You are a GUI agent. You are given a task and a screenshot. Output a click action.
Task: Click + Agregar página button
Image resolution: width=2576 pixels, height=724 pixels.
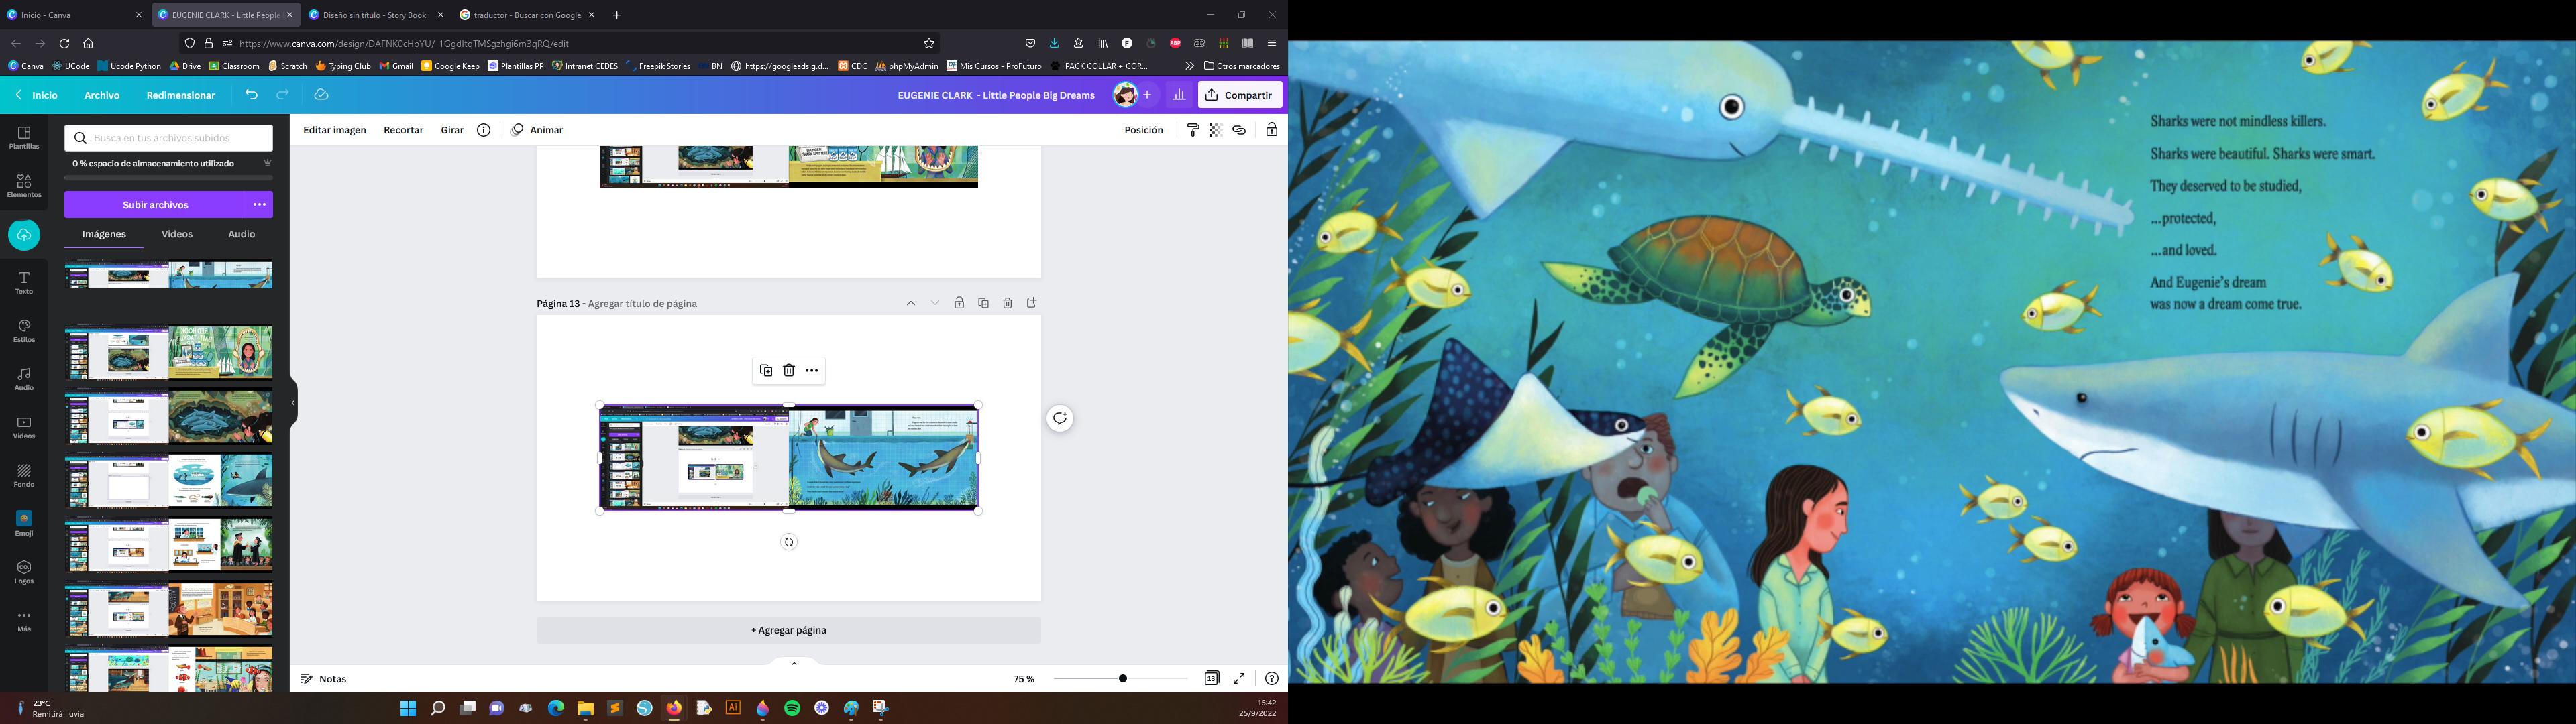789,630
